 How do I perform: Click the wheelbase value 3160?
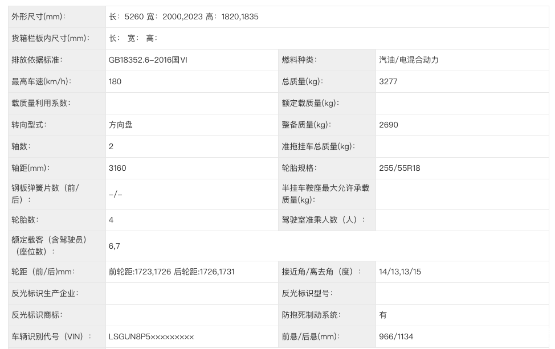pos(117,168)
